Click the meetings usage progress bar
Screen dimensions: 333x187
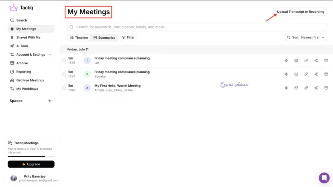31,156
